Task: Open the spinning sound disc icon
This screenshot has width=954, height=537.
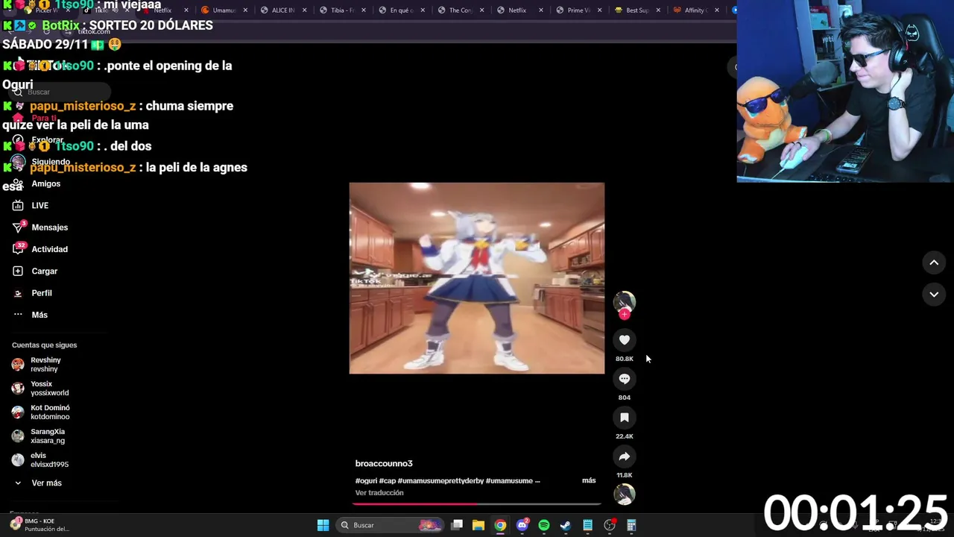Action: pyautogui.click(x=625, y=494)
